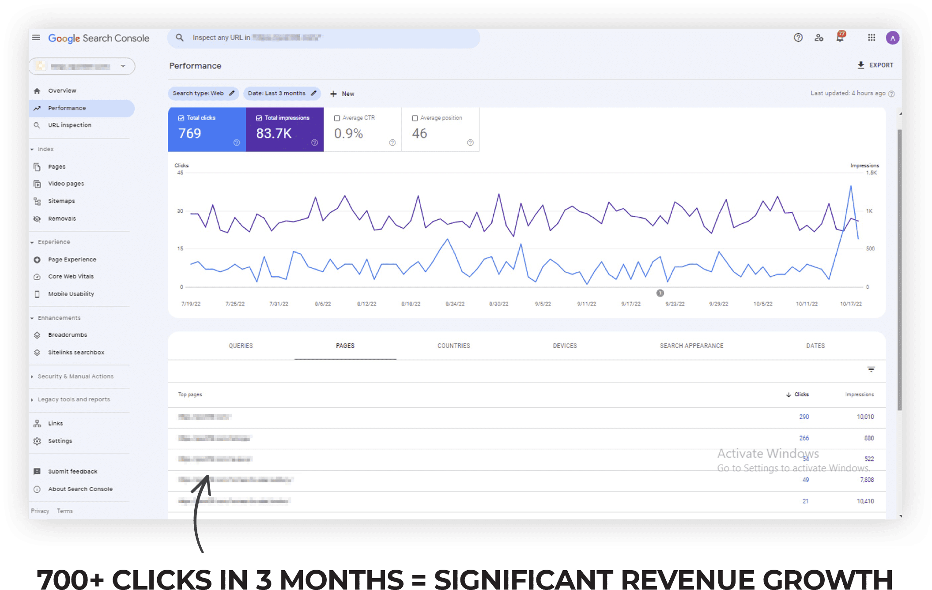
Task: Open the hamburger main menu
Action: (x=36, y=38)
